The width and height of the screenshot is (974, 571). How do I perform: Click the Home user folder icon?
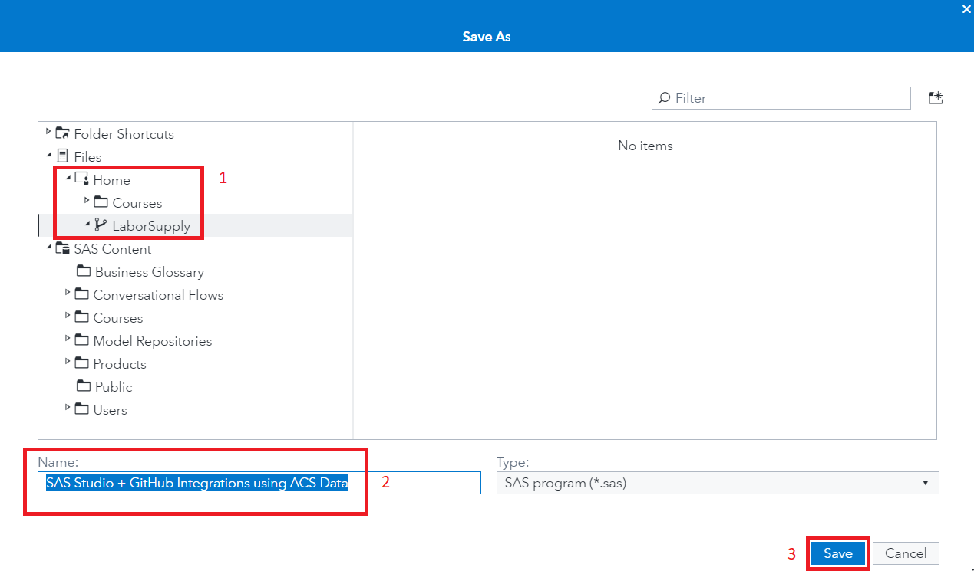click(x=83, y=179)
